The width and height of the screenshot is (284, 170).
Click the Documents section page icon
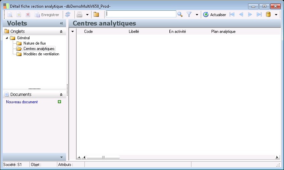coord(6,94)
